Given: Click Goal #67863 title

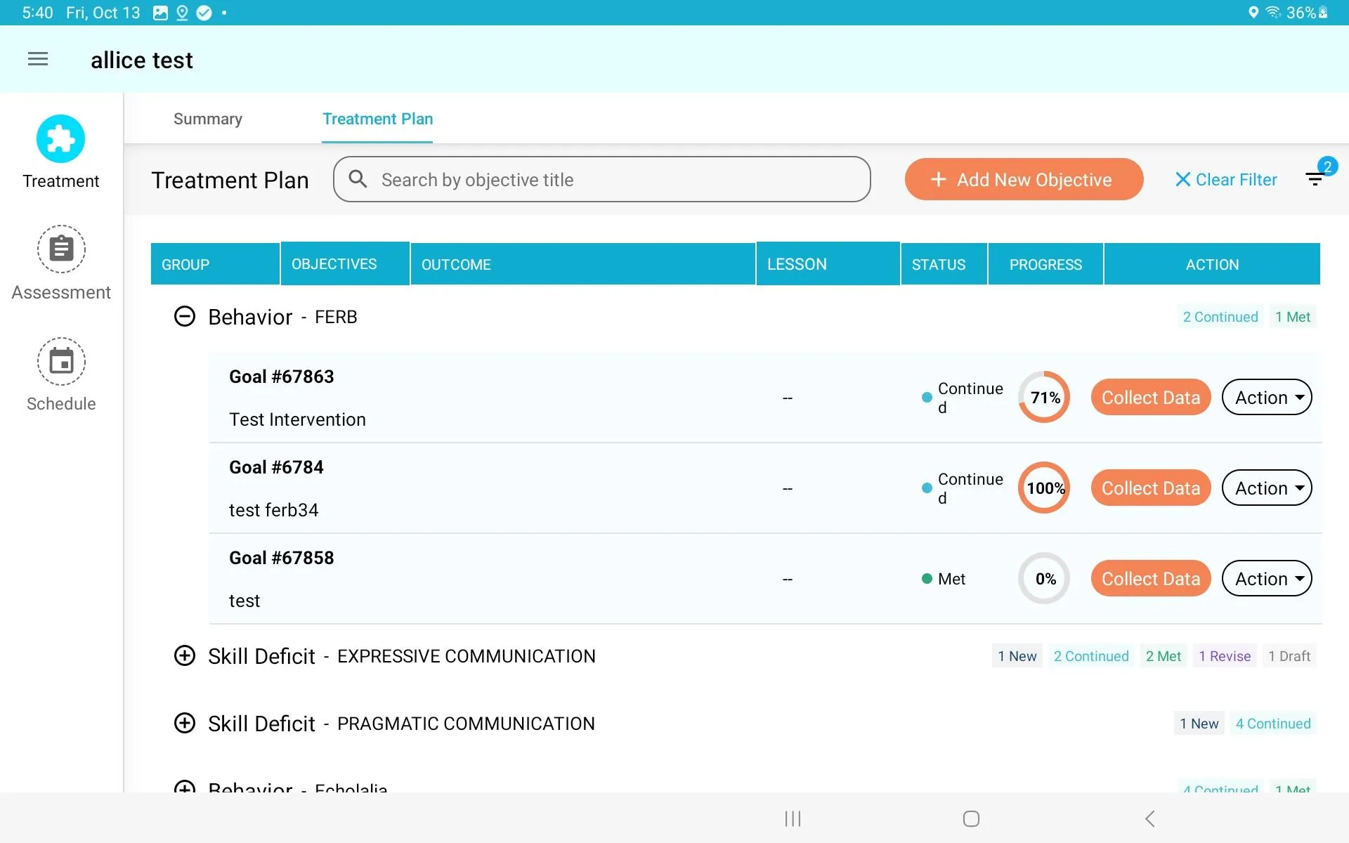Looking at the screenshot, I should (281, 377).
